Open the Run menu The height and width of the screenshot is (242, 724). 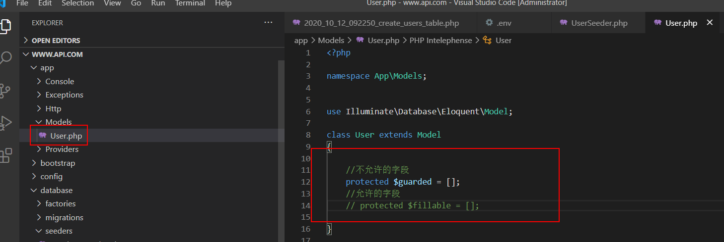158,3
